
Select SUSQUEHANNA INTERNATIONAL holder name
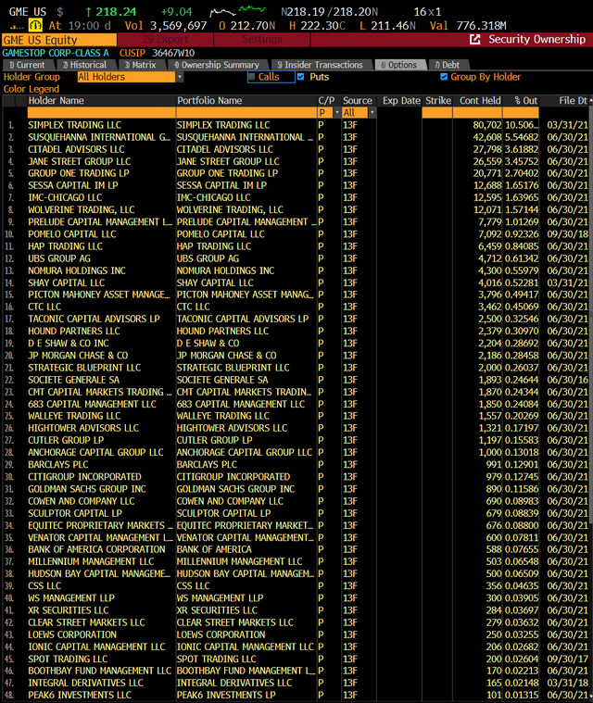[x=99, y=137]
